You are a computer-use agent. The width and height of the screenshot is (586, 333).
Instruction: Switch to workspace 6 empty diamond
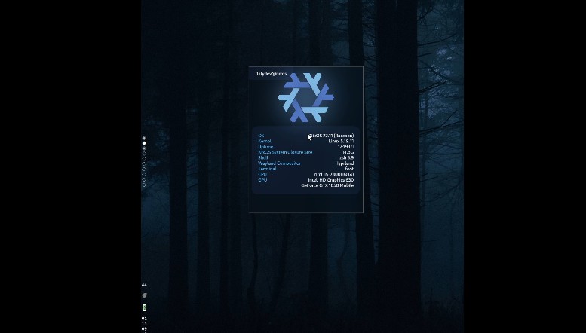144,164
